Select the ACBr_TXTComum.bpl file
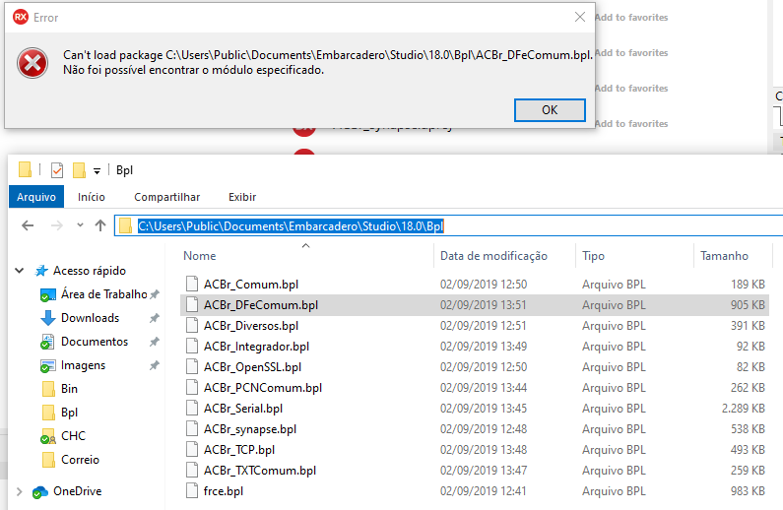This screenshot has width=783, height=510. pos(260,471)
